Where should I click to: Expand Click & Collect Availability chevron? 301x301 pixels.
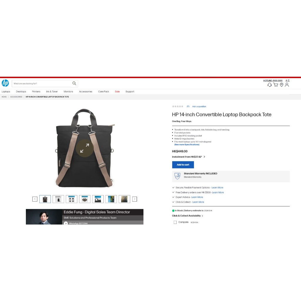pyautogui.click(x=202, y=216)
